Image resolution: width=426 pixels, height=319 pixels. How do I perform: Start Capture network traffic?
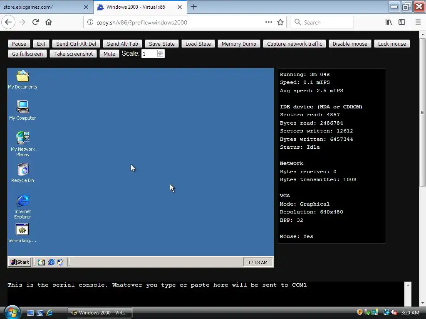[x=295, y=44]
